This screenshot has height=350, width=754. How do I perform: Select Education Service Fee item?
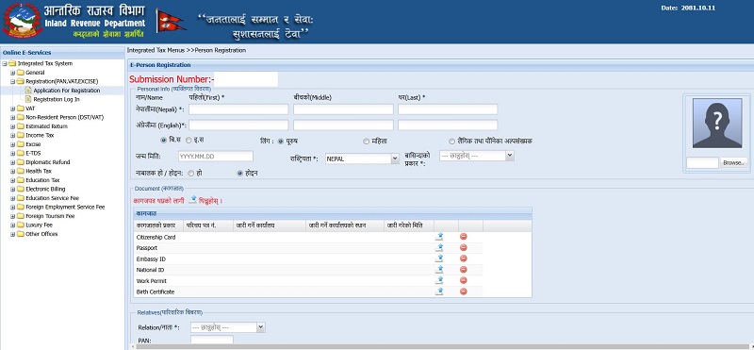53,198
